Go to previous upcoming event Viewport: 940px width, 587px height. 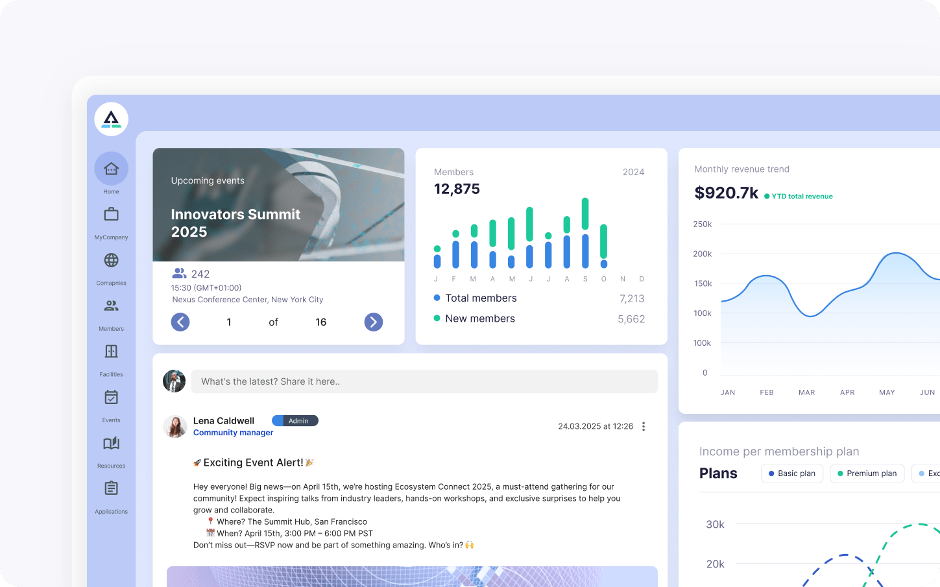tap(180, 322)
